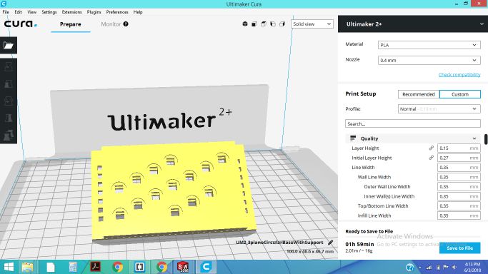Open the Plugins menu
This screenshot has height=274, width=488.
pyautogui.click(x=94, y=12)
